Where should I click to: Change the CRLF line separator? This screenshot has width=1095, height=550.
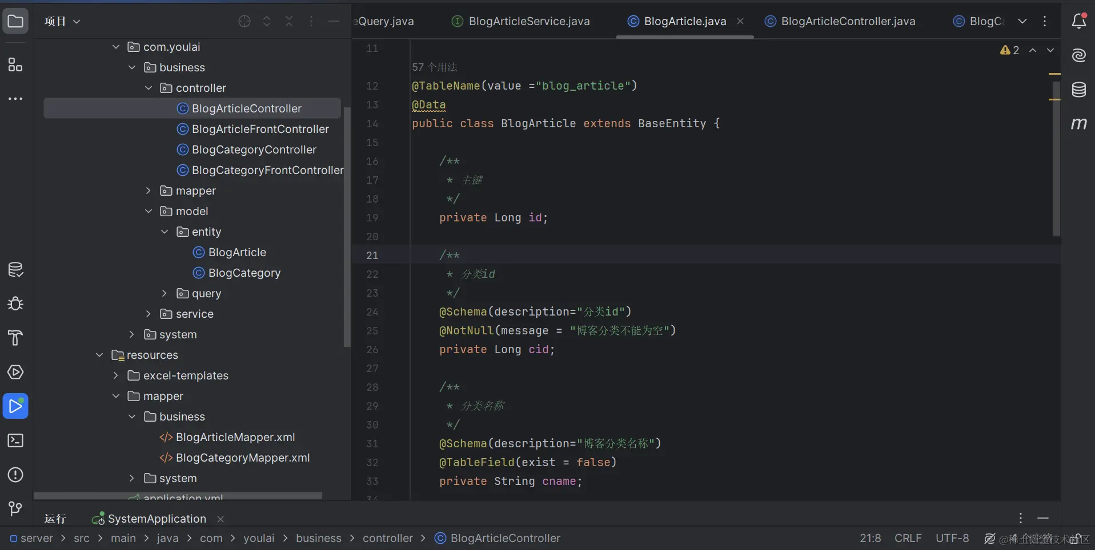(908, 538)
